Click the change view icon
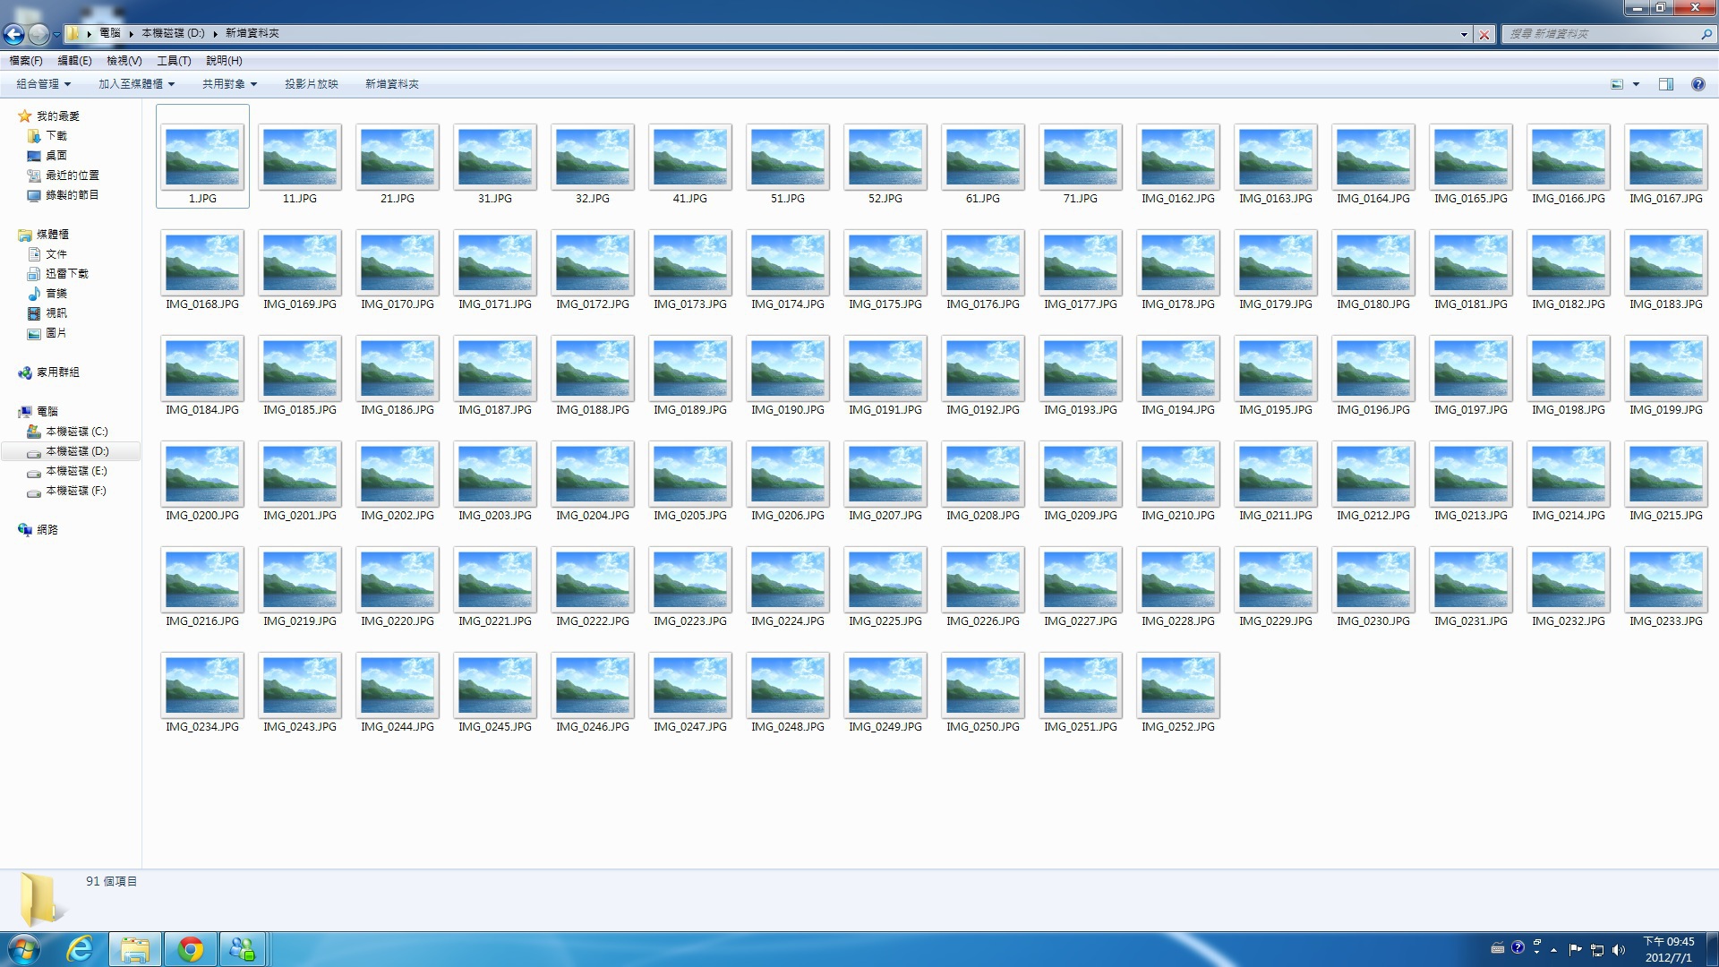This screenshot has width=1719, height=967. [1617, 84]
